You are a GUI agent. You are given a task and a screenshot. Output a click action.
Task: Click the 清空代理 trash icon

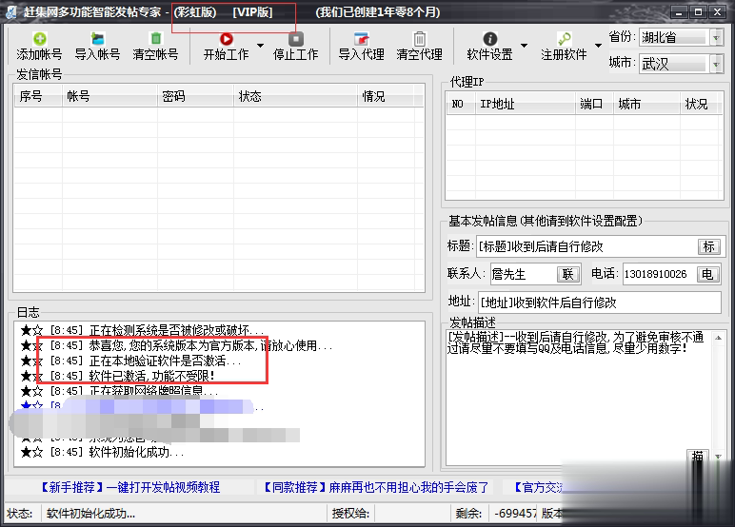pos(420,38)
